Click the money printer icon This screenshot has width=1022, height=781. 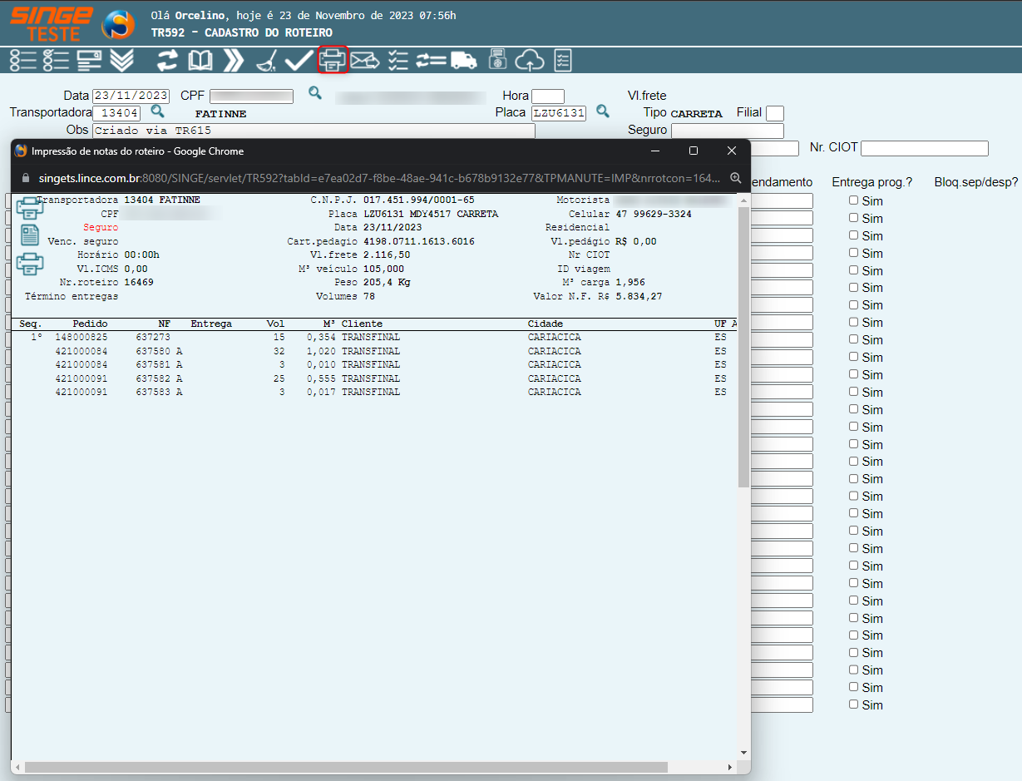(x=497, y=60)
